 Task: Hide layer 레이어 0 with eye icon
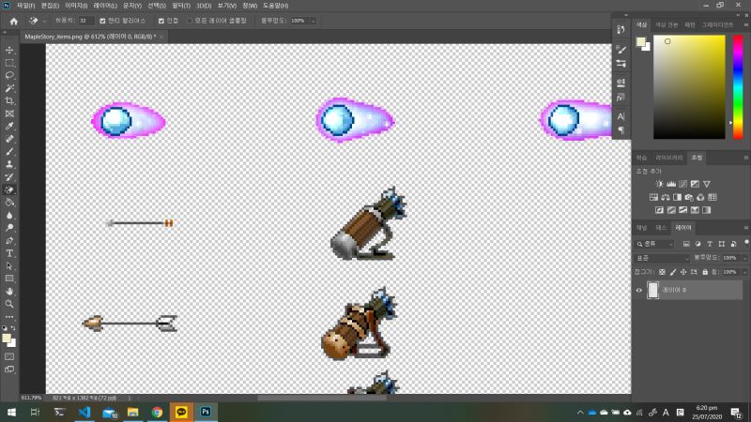pyautogui.click(x=639, y=290)
